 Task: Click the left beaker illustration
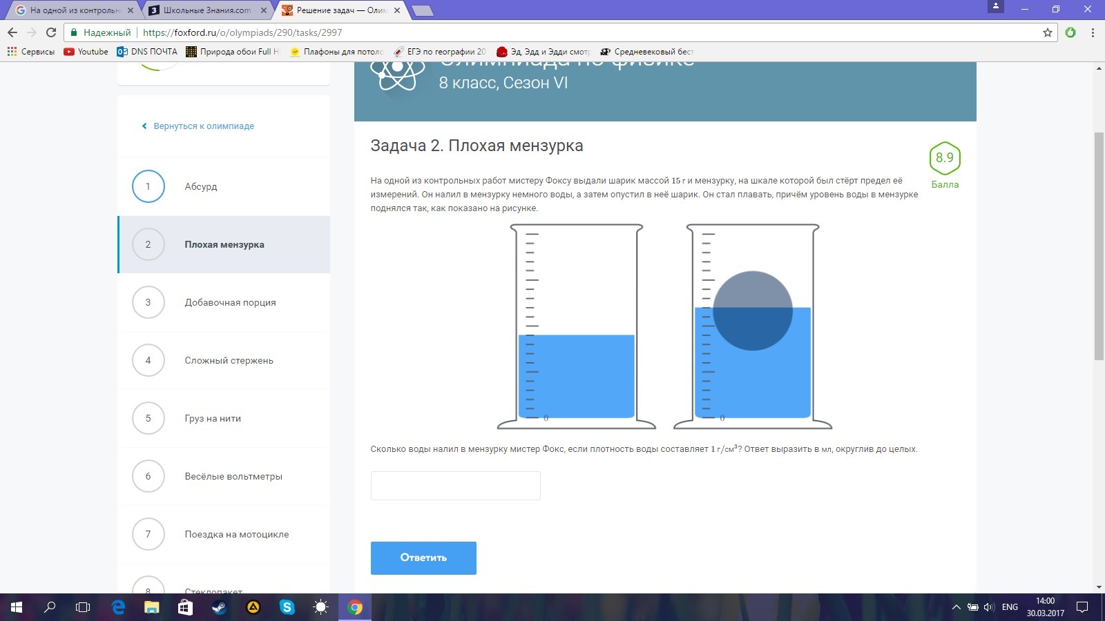[577, 326]
